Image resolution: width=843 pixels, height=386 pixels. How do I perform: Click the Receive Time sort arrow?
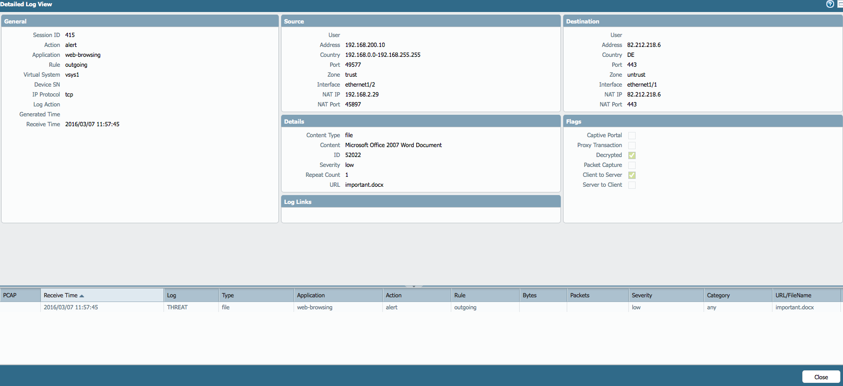(x=82, y=296)
